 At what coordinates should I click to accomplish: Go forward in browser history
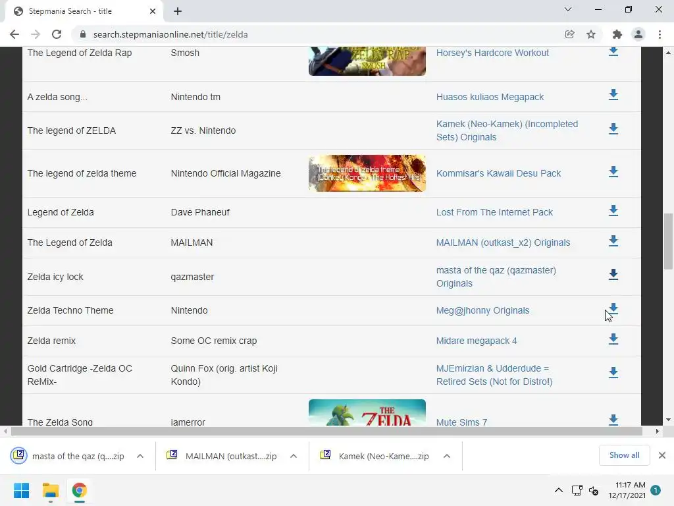pyautogui.click(x=36, y=34)
